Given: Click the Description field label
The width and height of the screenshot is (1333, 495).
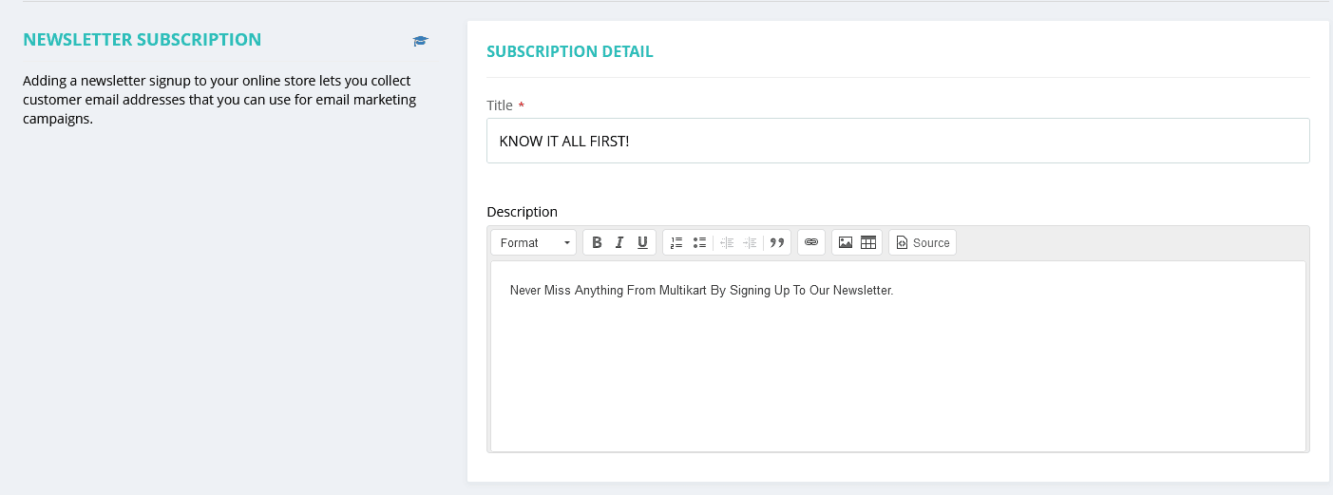Looking at the screenshot, I should click(522, 212).
